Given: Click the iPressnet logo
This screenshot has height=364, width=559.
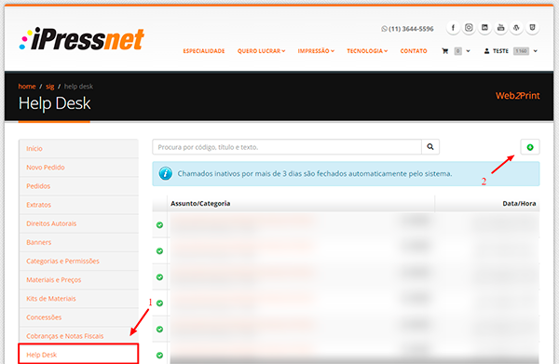Looking at the screenshot, I should point(82,38).
